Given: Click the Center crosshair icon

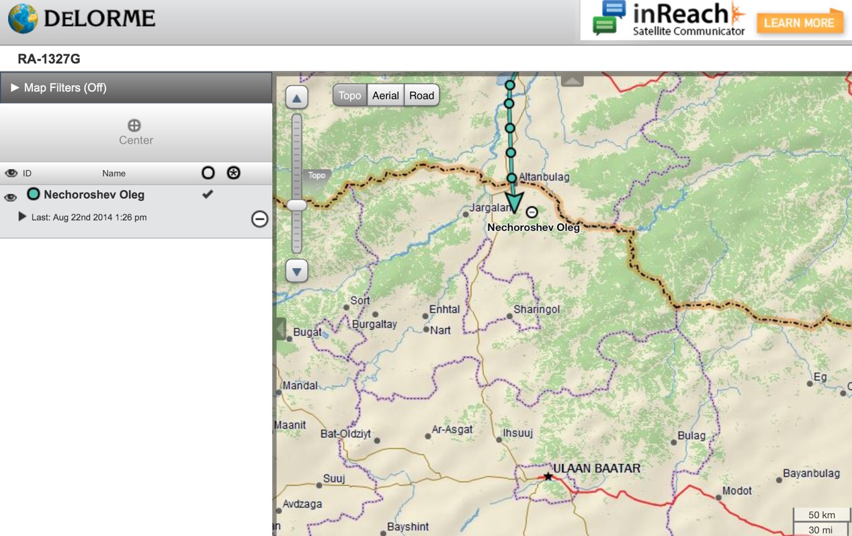Looking at the screenshot, I should [x=134, y=126].
